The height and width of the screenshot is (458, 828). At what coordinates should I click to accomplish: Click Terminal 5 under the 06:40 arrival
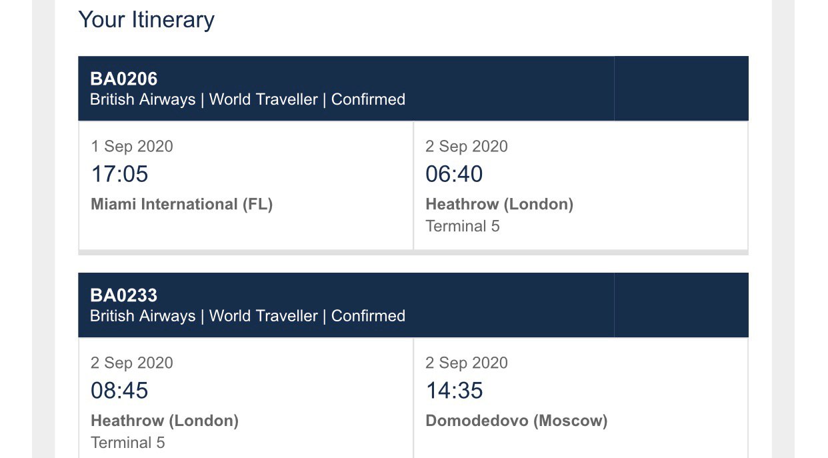(x=463, y=226)
